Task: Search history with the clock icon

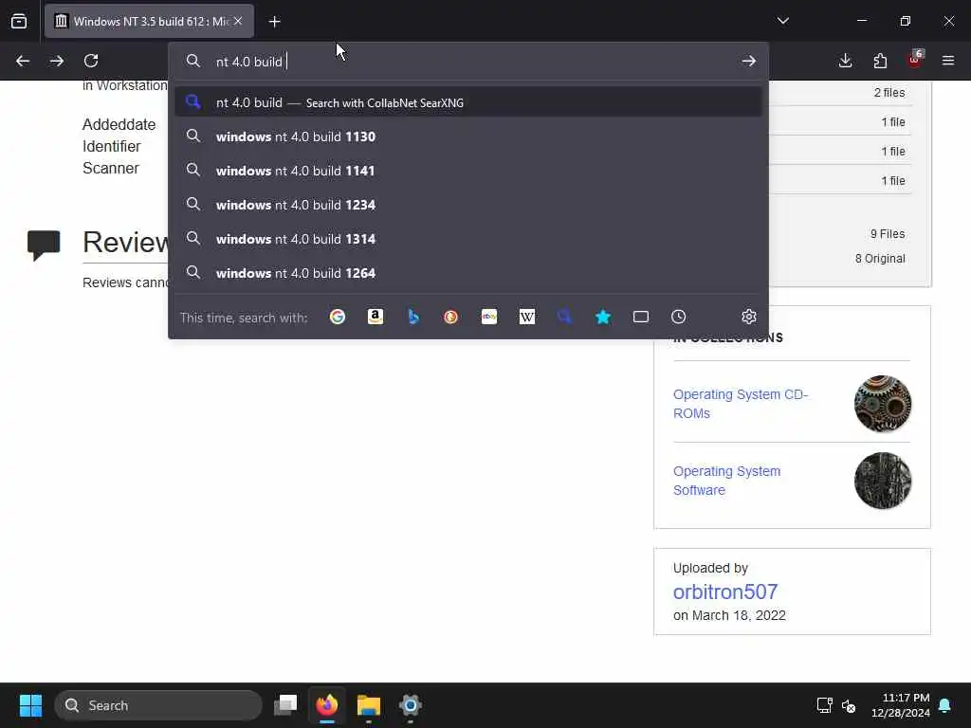Action: pos(679,317)
